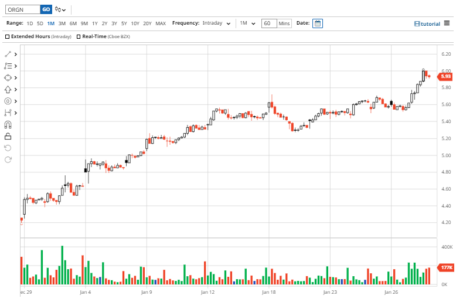Toggle the lock drawings icon
This screenshot has width=456, height=302.
8,136
